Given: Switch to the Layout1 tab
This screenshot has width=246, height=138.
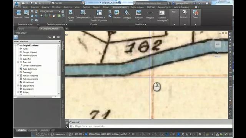Looking at the screenshot, I should pyautogui.click(x=33, y=130).
